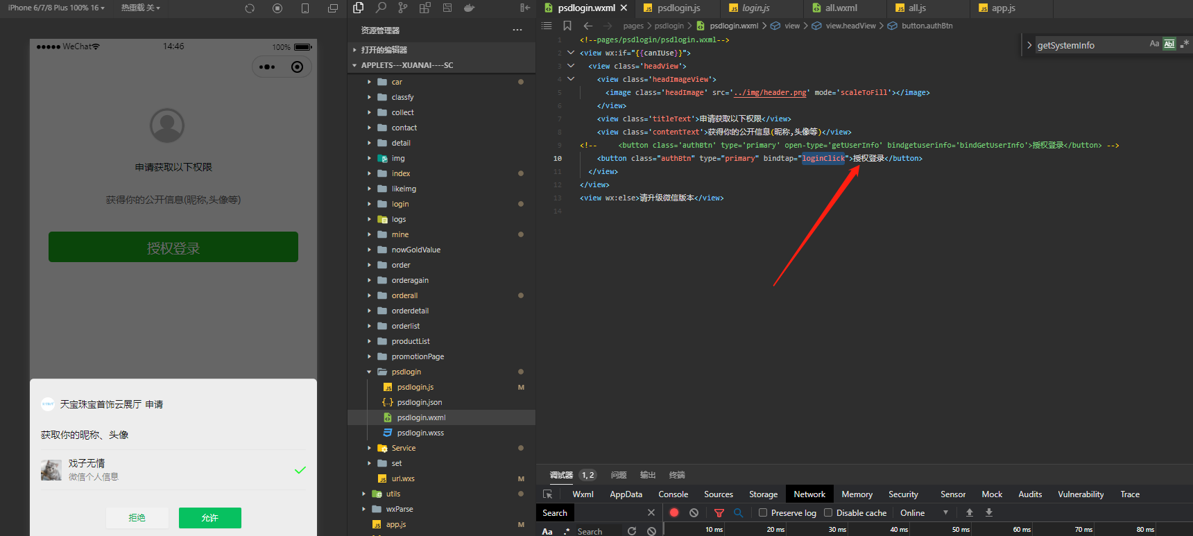Fold the code on editor line 2

571,53
